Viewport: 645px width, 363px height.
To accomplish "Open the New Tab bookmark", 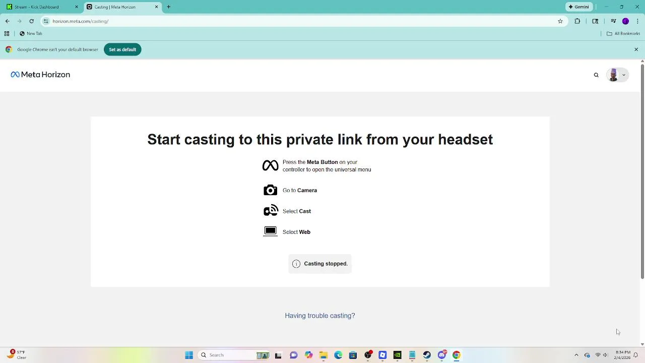I will pos(31,33).
